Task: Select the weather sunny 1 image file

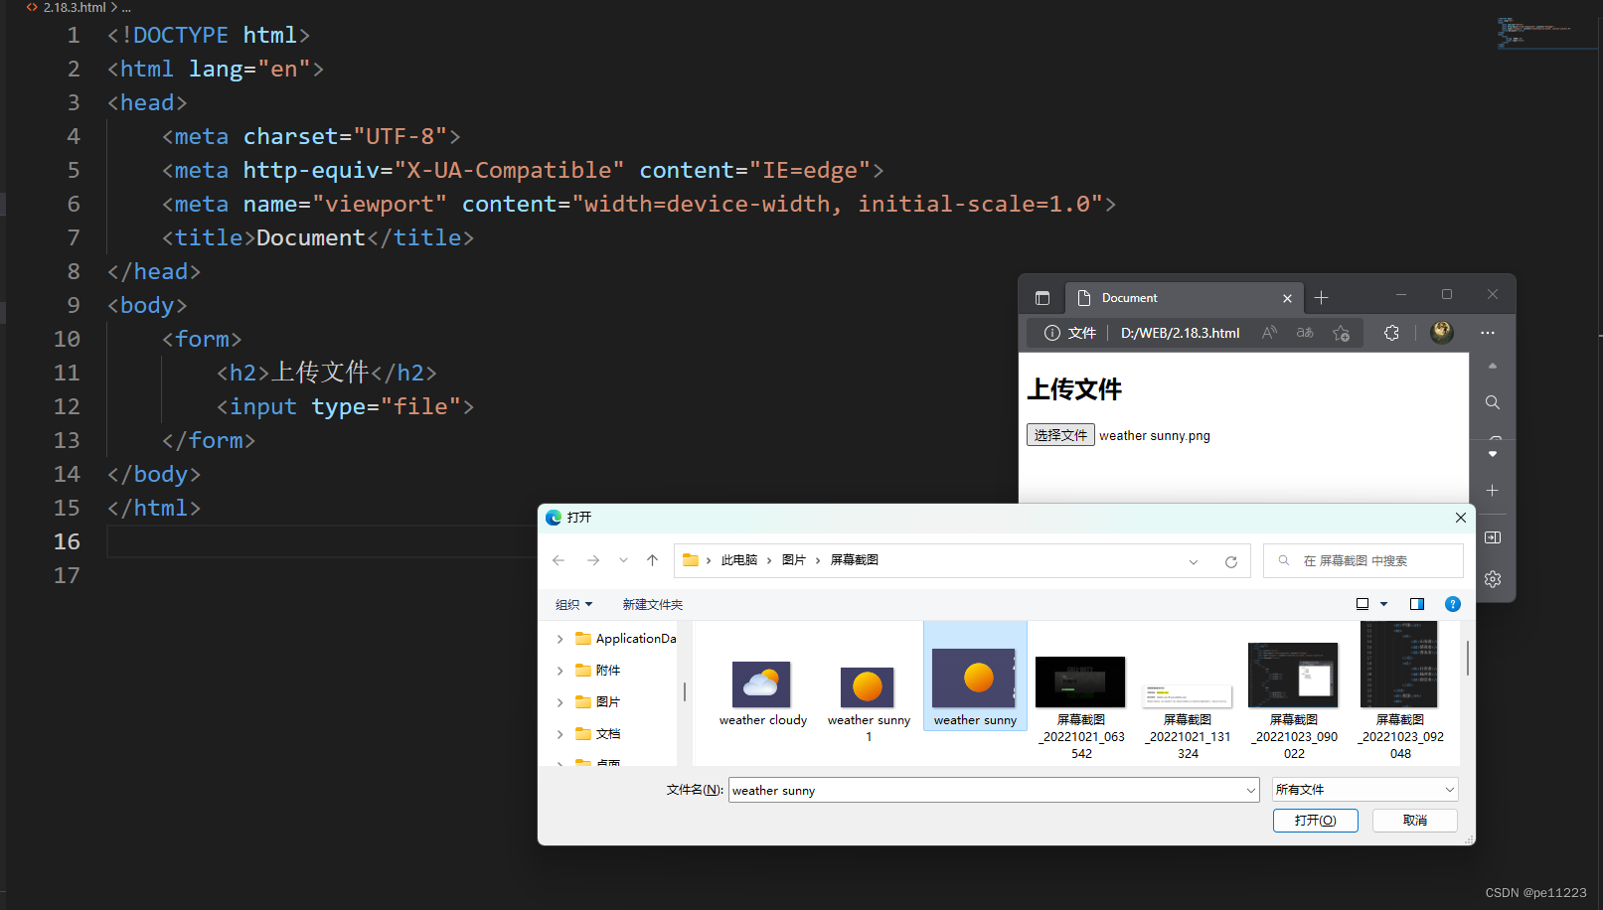Action: [x=869, y=703]
